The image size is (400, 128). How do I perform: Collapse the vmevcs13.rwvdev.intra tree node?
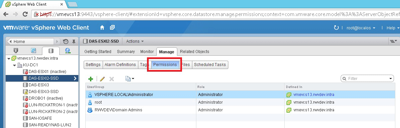(9, 58)
